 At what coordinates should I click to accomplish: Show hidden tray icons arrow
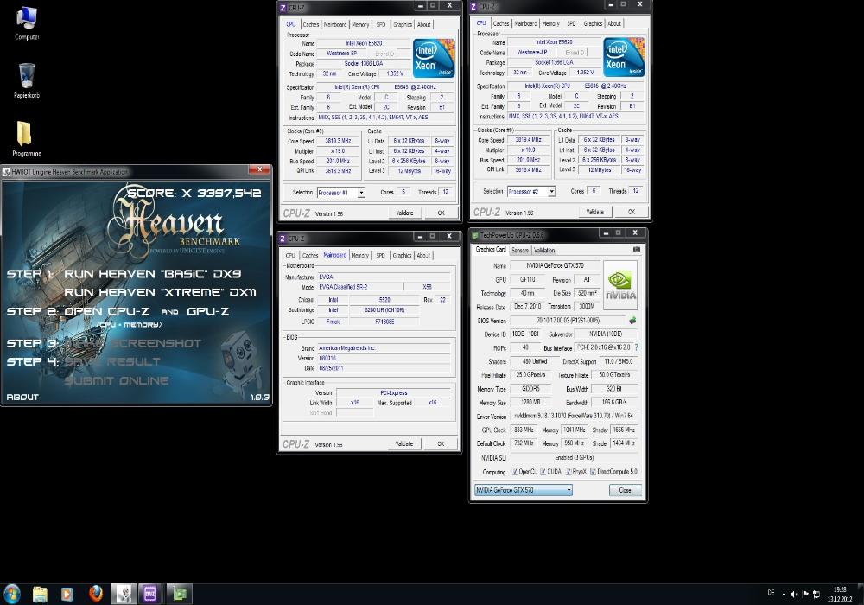tap(783, 594)
